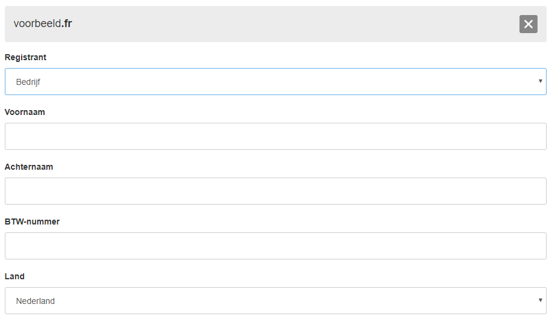The height and width of the screenshot is (322, 555).
Task: Focus the Voornaam text field
Action: click(275, 136)
